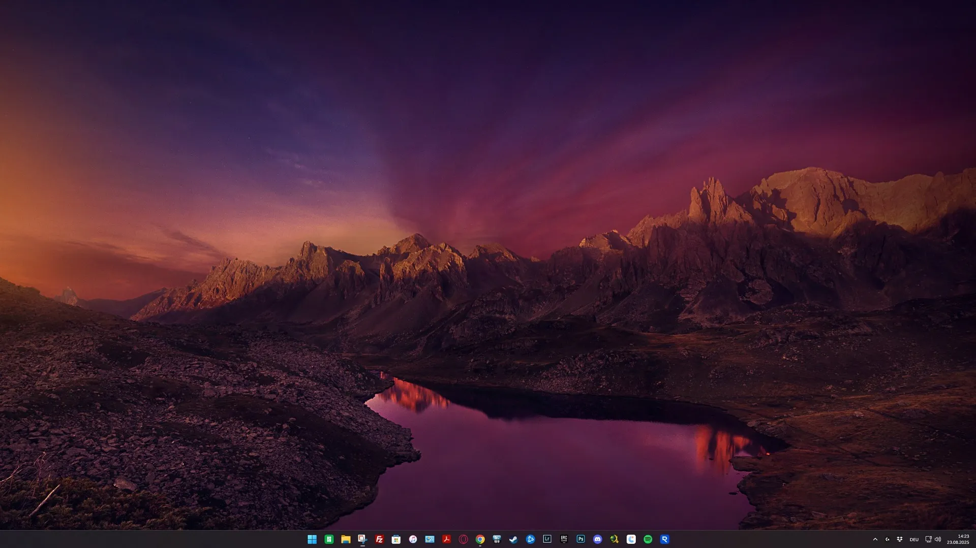The width and height of the screenshot is (976, 548).
Task: Click the Logitech G HUB tray icon
Action: tap(888, 539)
